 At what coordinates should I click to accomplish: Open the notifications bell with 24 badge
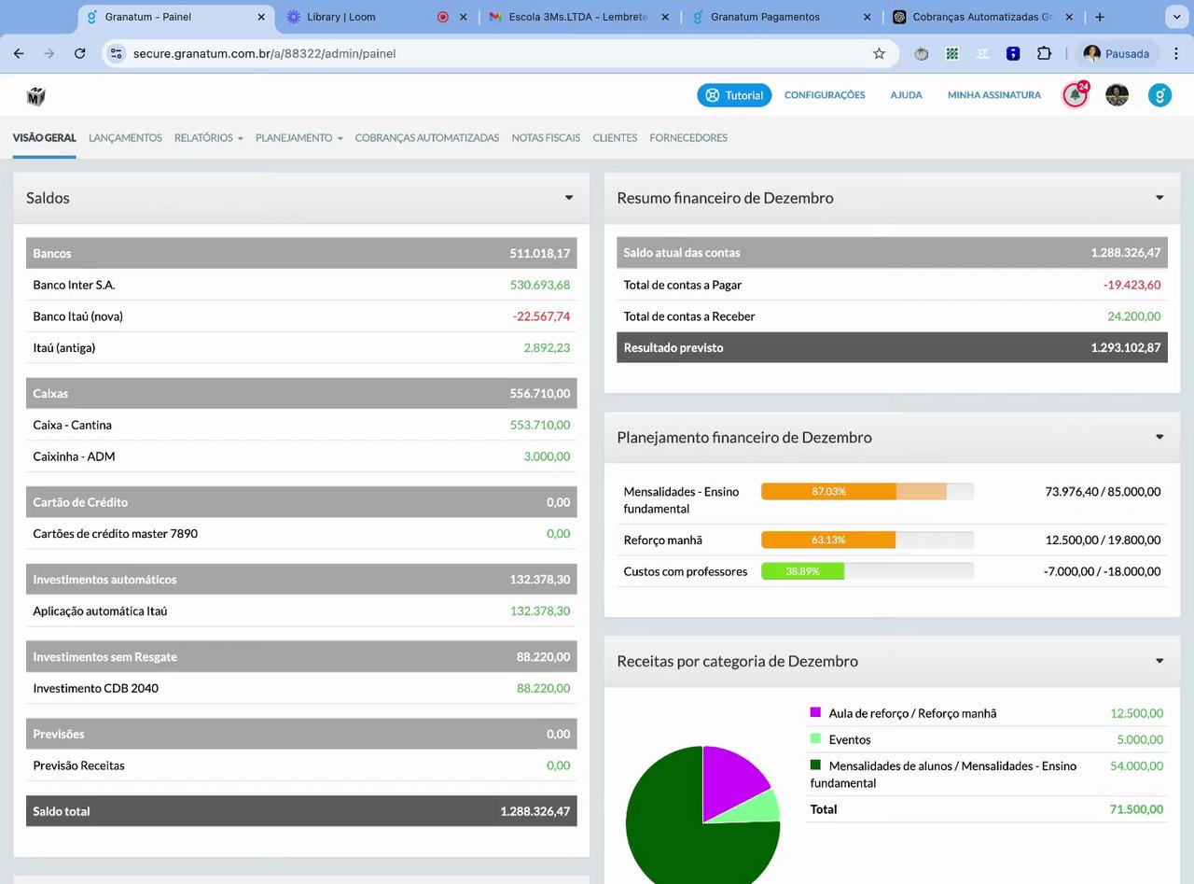1076,94
